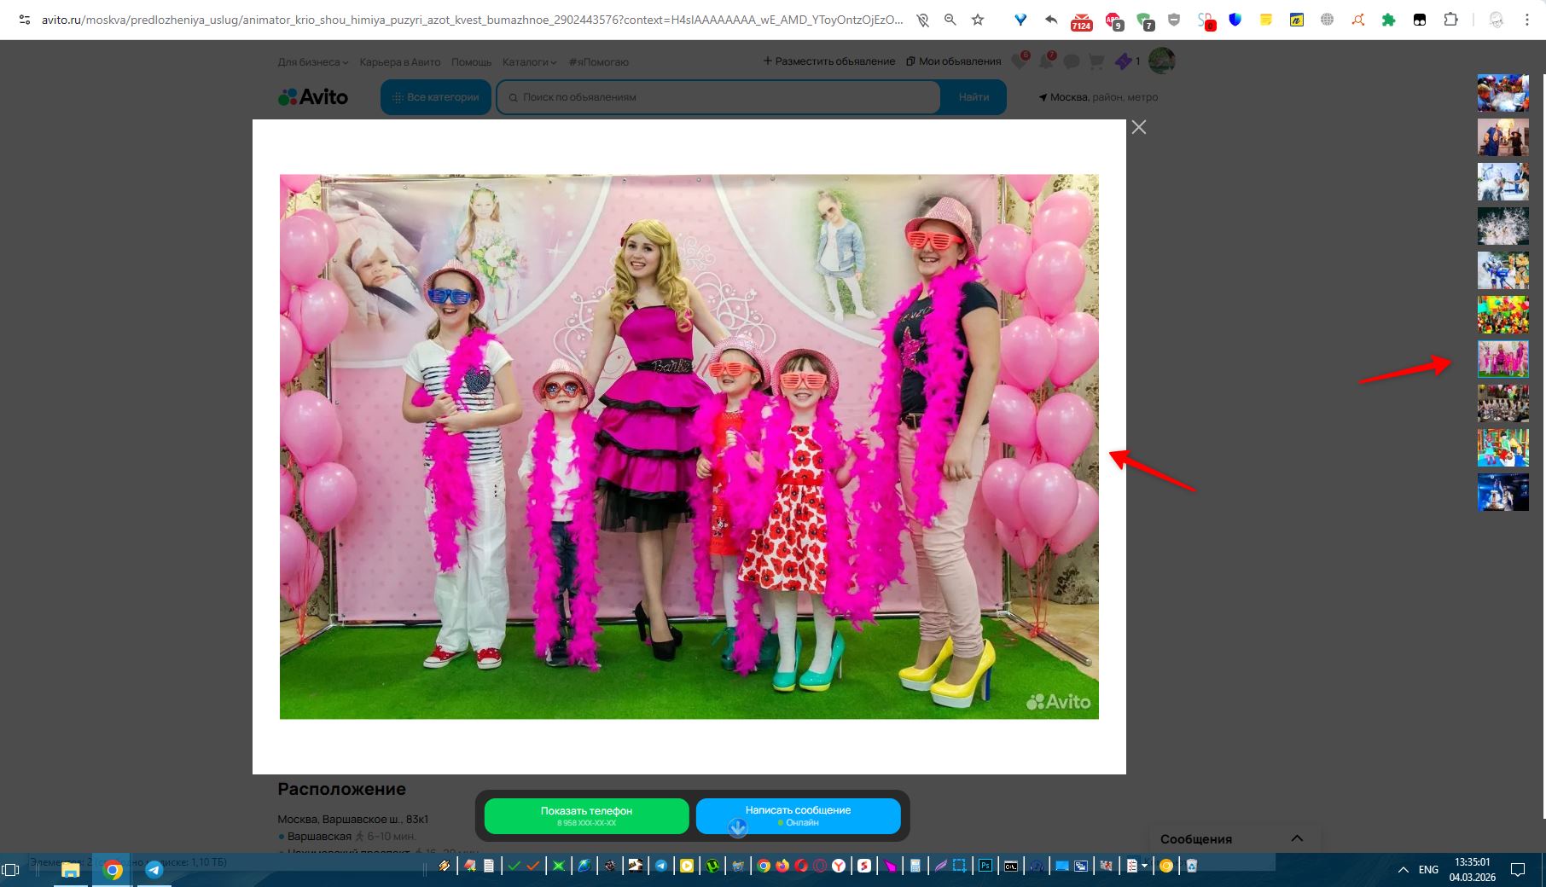This screenshot has height=887, width=1546.
Task: Expand the Сообщения chat panel
Action: click(x=1297, y=838)
